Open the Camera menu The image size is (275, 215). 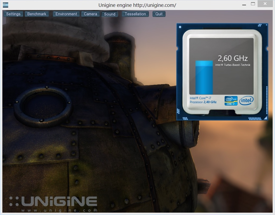click(x=90, y=14)
